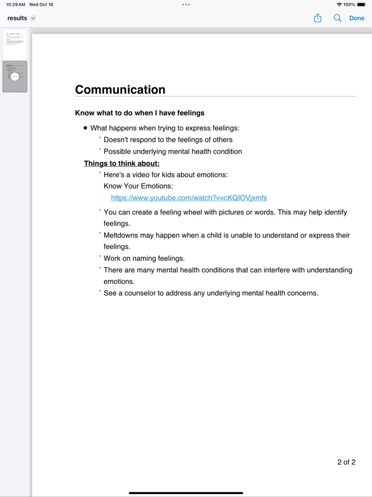Viewport: 372px width, 497px height.
Task: Select the page 1 thumbnail in sidebar
Action: (x=16, y=45)
